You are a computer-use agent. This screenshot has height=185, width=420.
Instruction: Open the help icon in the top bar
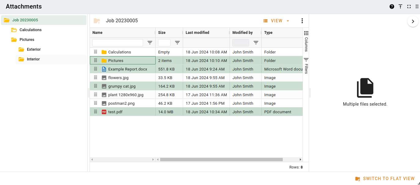coord(392,6)
